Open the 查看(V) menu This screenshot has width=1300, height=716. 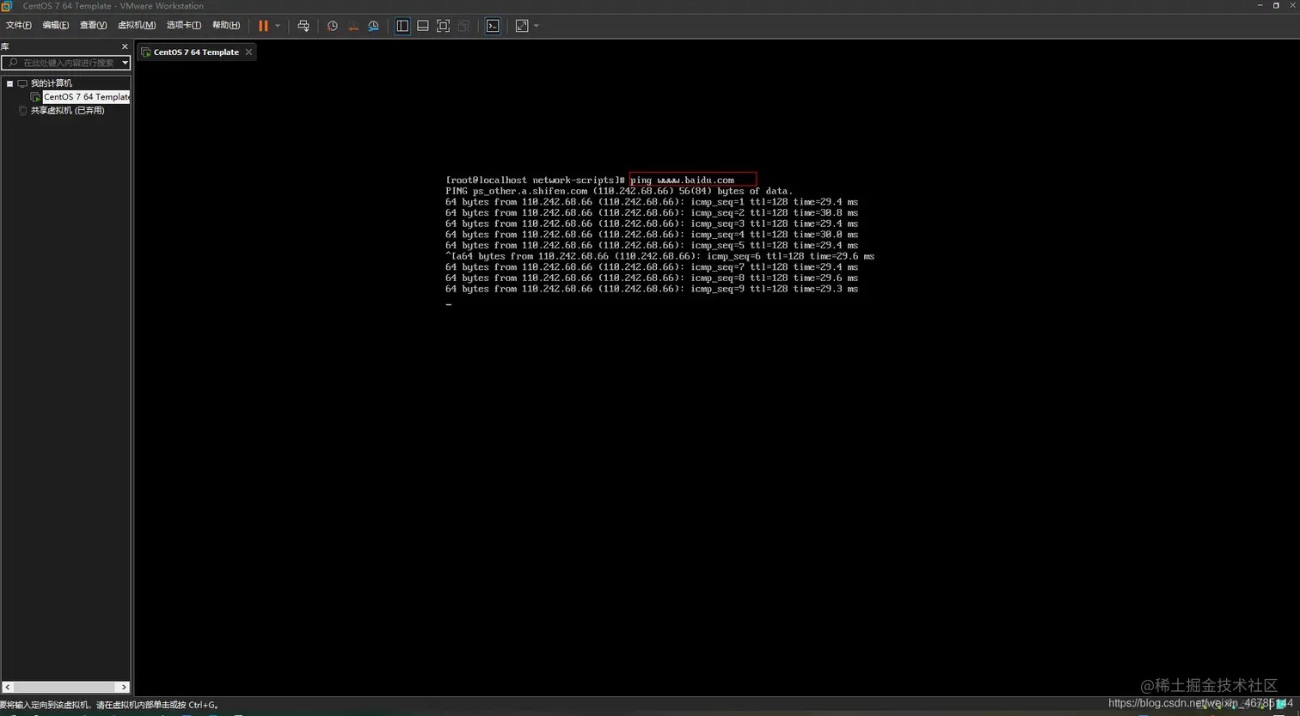pos(93,26)
